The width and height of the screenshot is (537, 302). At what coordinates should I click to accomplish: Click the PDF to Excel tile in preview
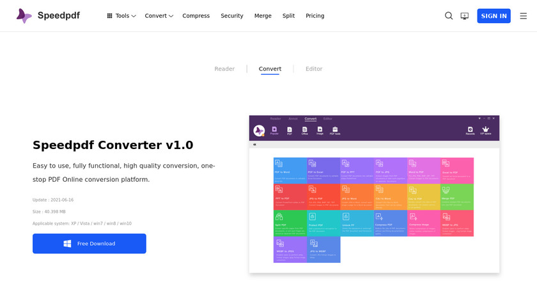tap(323, 171)
